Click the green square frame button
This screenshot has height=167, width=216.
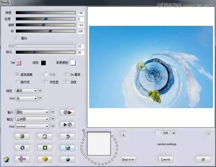click(x=45, y=148)
